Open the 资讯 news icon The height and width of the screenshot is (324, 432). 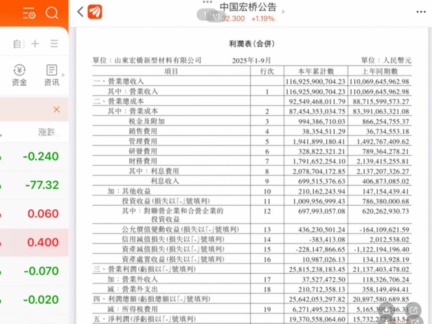[51, 75]
